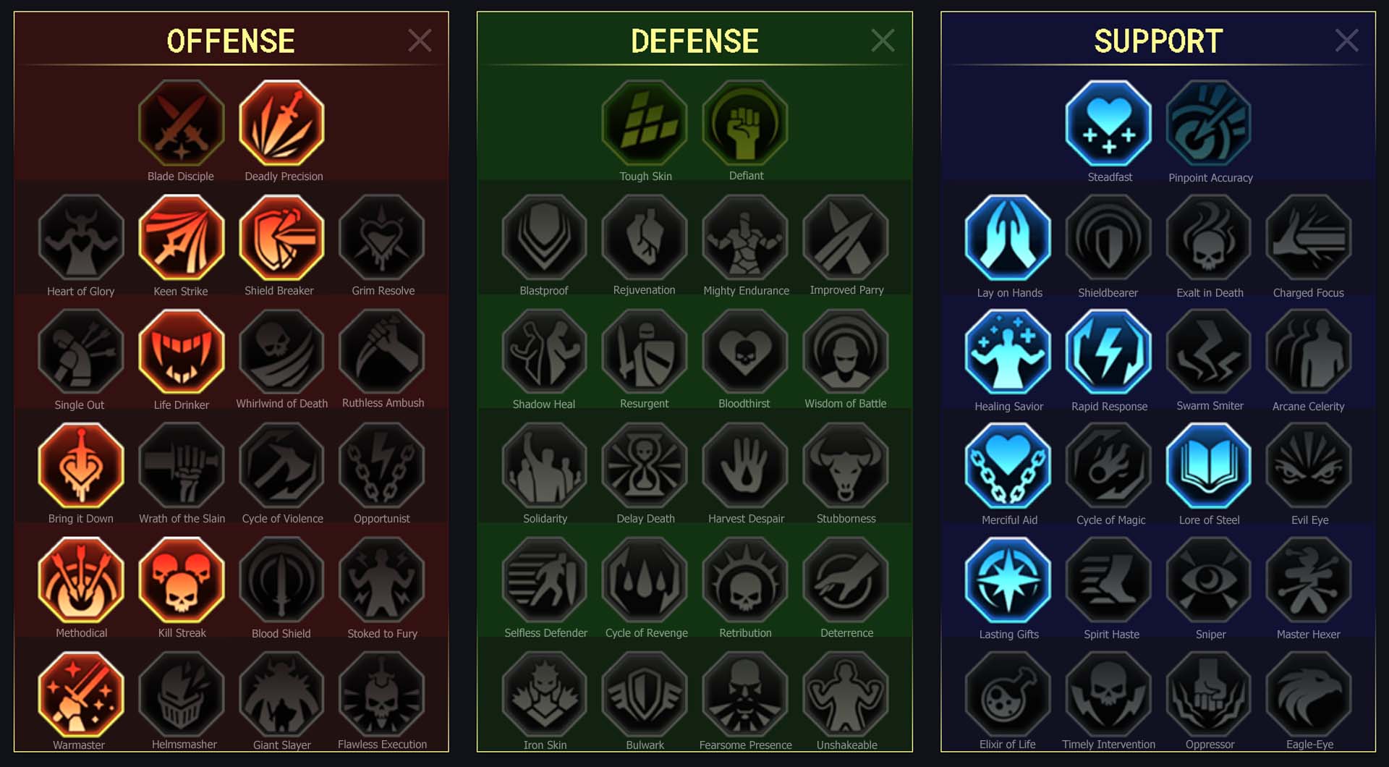Select the Lore of Steel book icon
The image size is (1389, 767).
point(1209,466)
